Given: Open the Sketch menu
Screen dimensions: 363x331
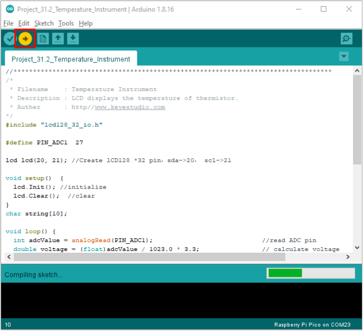Looking at the screenshot, I should [x=44, y=23].
